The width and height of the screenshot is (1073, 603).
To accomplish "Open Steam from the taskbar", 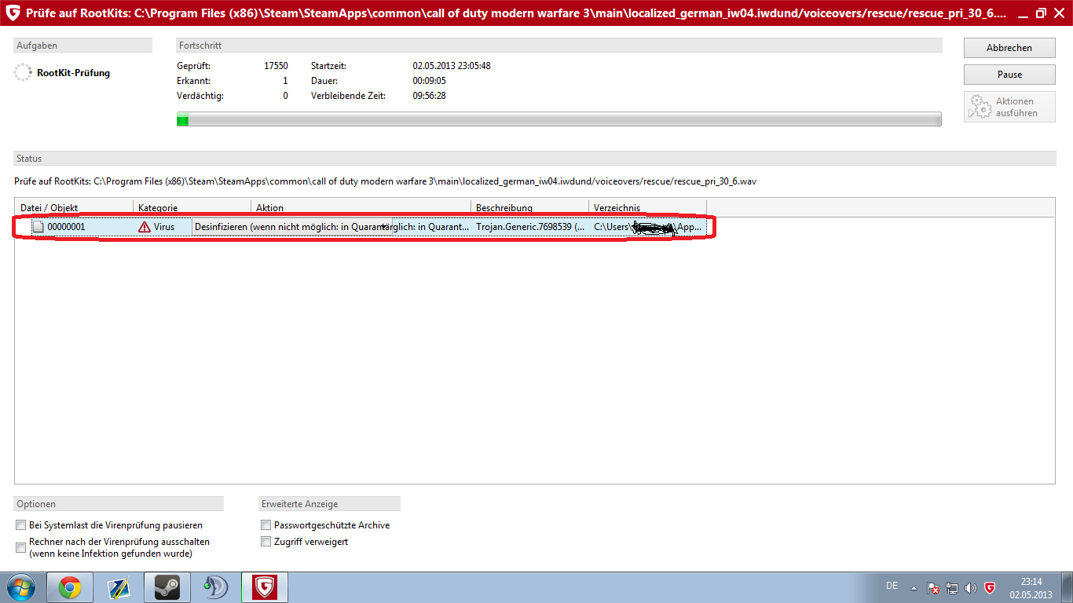I will (x=166, y=587).
